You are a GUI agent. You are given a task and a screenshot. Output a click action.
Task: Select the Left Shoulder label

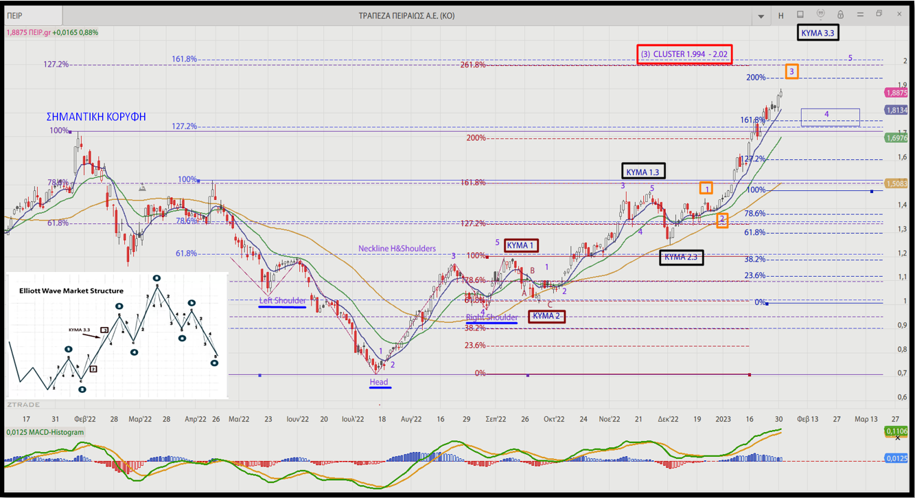coord(283,301)
